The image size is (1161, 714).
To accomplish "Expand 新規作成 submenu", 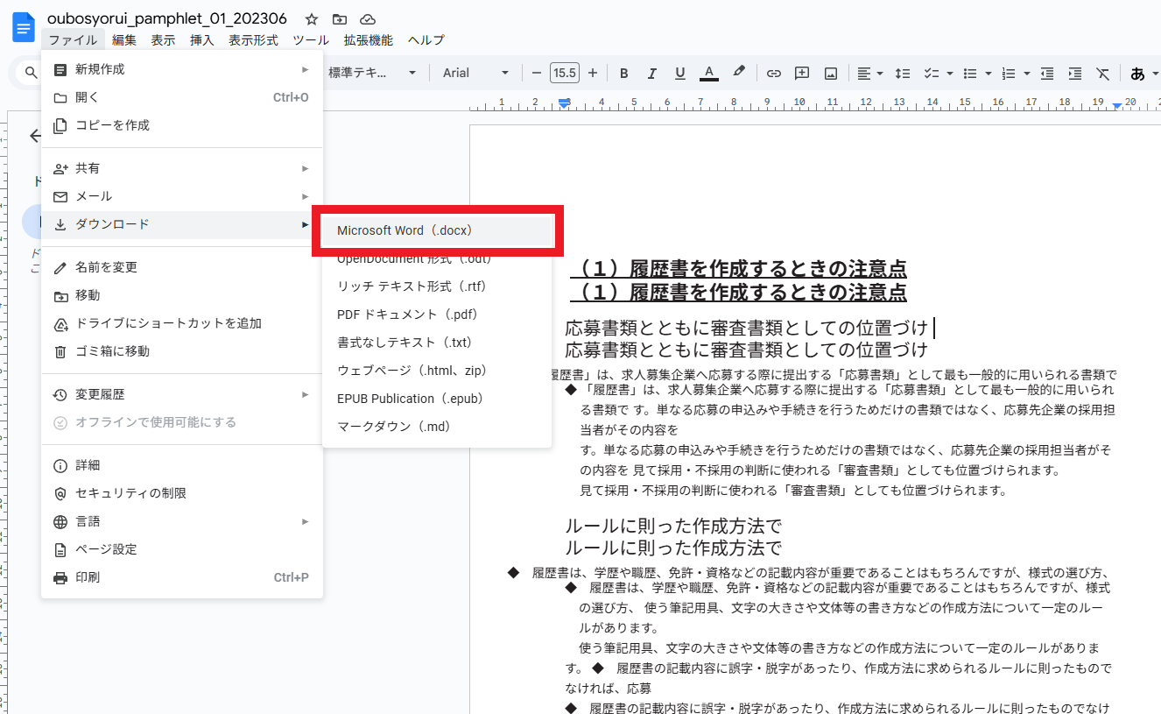I will (x=182, y=69).
